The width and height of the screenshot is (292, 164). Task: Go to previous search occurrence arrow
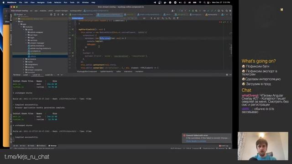[x=151, y=18]
